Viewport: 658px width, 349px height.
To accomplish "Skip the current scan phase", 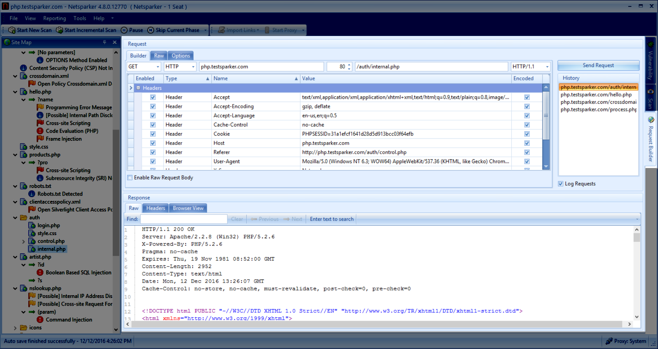I will pos(175,30).
